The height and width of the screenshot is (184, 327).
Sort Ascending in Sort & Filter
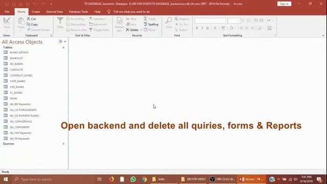(x=75, y=19)
